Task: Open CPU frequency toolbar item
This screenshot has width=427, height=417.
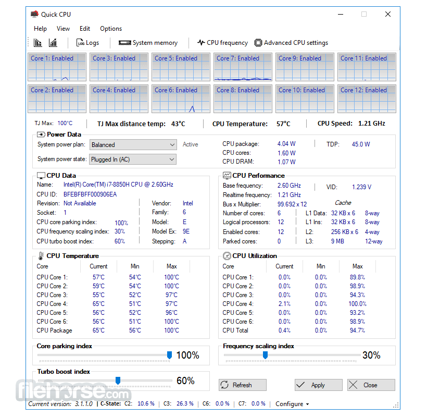Action: (222, 43)
